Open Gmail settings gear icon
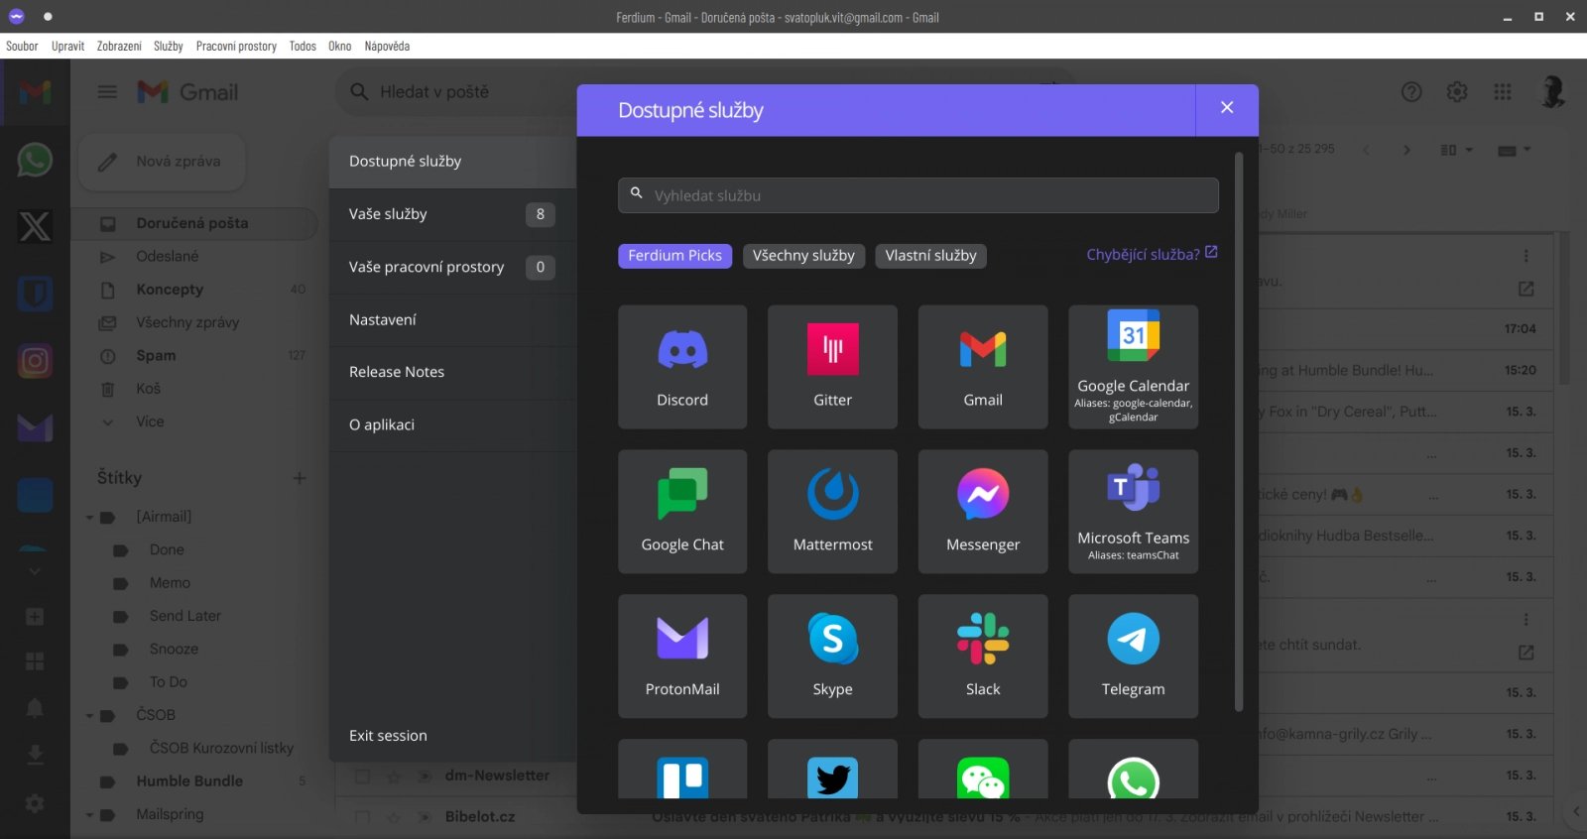 [1457, 92]
